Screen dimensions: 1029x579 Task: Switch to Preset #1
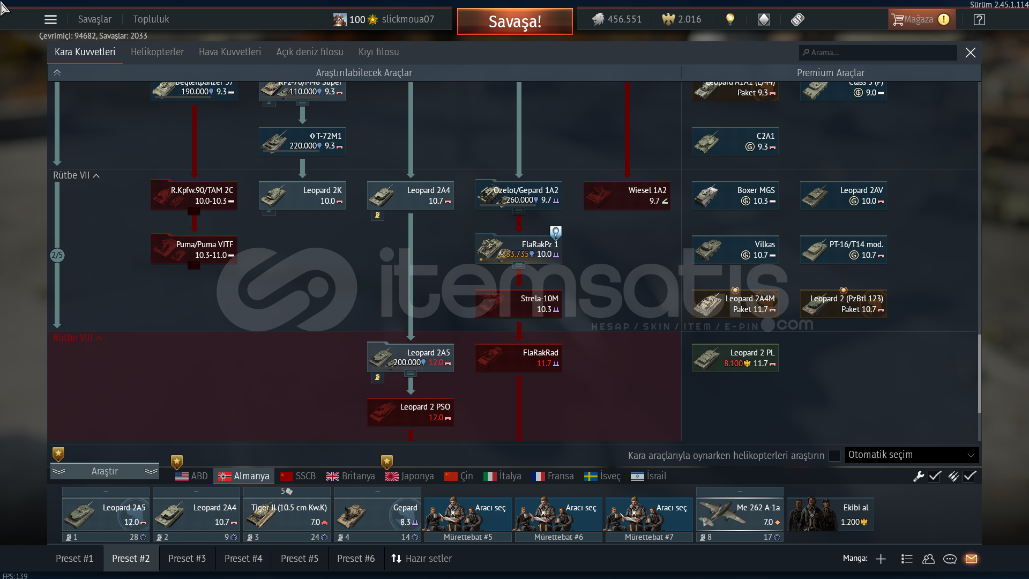click(x=74, y=559)
